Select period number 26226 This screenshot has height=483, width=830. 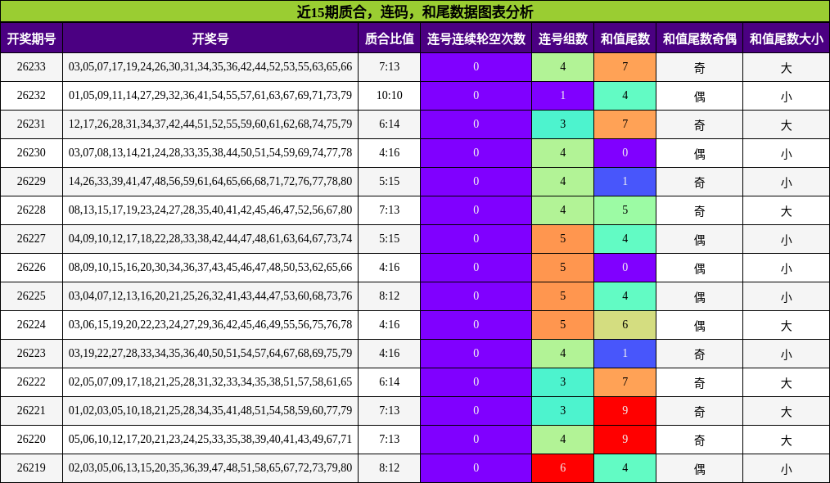coord(31,267)
